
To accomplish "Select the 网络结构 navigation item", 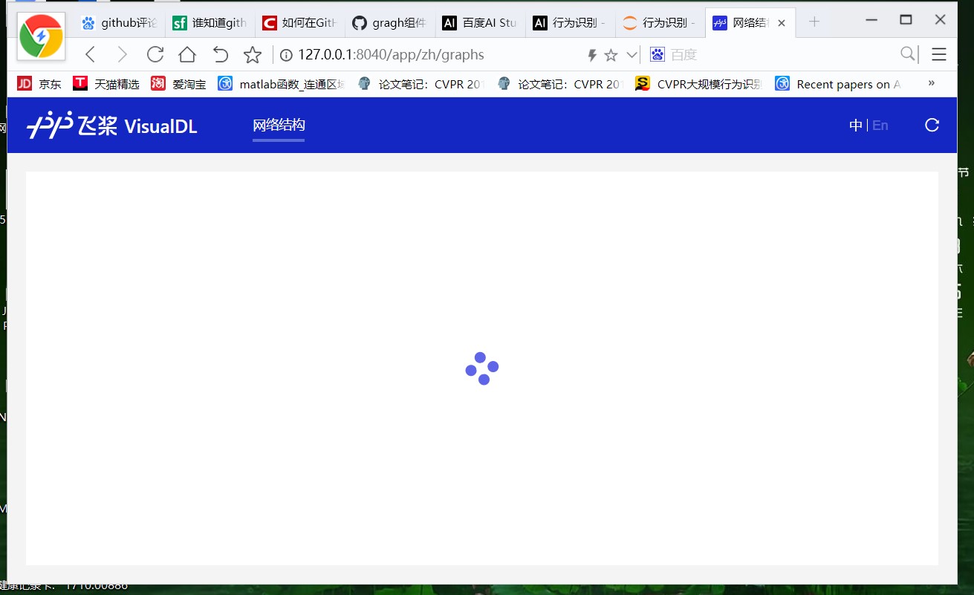I will click(279, 125).
